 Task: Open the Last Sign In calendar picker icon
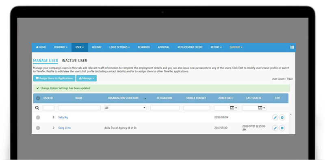pyautogui.click(x=260, y=108)
